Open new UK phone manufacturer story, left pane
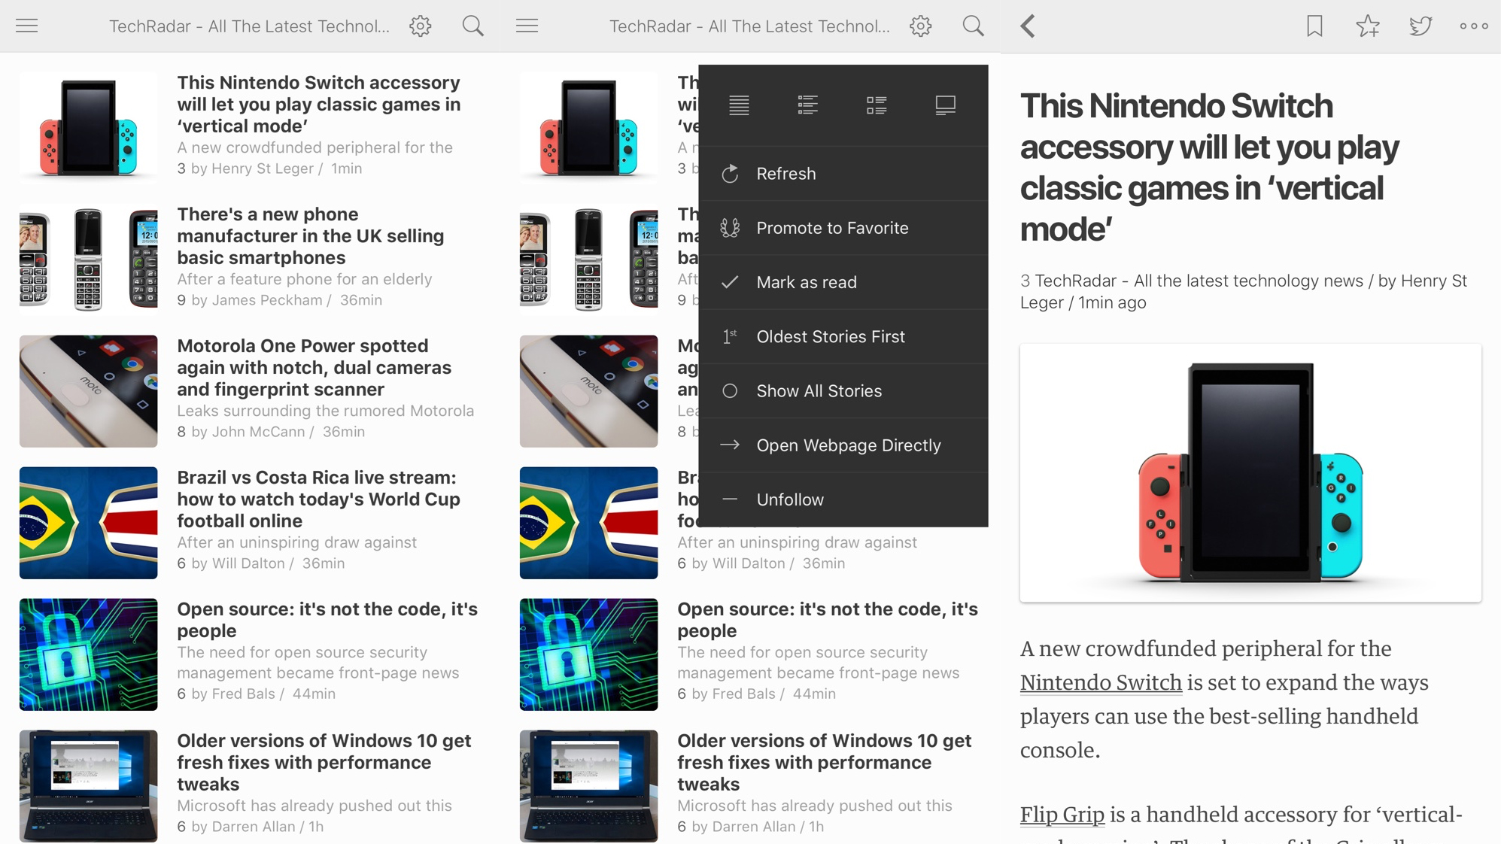 click(251, 257)
